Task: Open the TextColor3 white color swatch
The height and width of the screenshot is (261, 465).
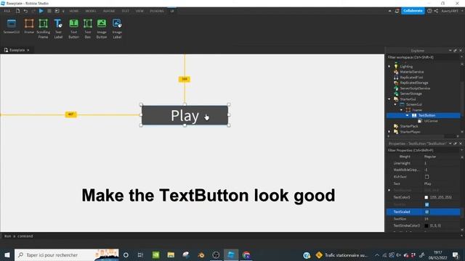Action: pos(426,197)
